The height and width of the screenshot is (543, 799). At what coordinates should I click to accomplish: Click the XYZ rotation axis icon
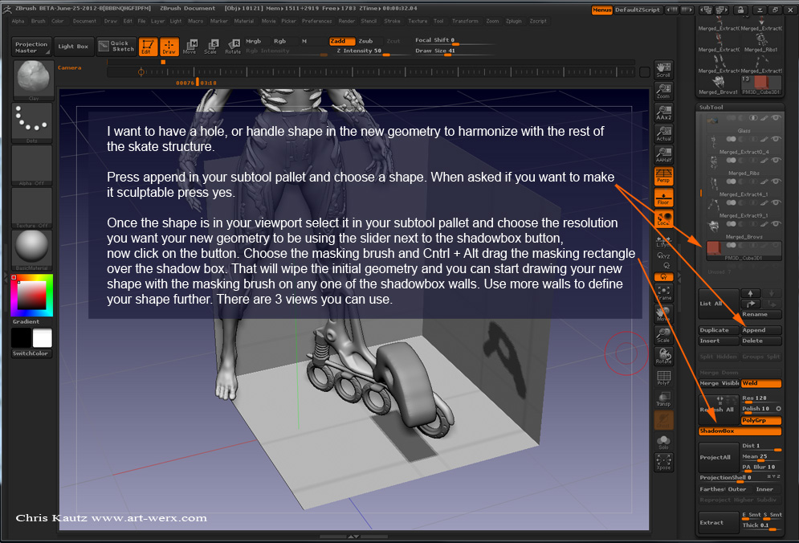click(x=663, y=255)
